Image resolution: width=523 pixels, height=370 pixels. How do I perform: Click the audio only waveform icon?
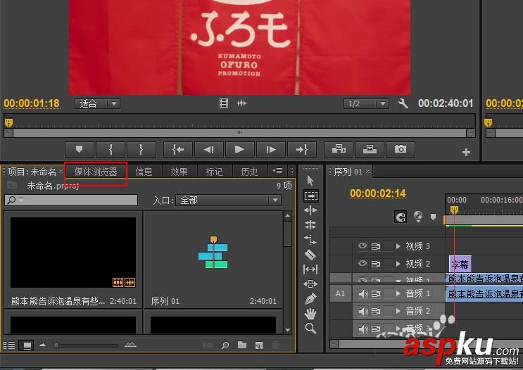click(242, 103)
